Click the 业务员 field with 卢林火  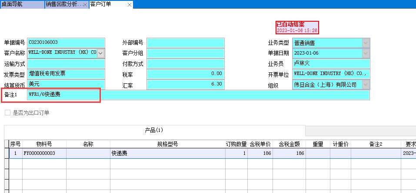330,63
